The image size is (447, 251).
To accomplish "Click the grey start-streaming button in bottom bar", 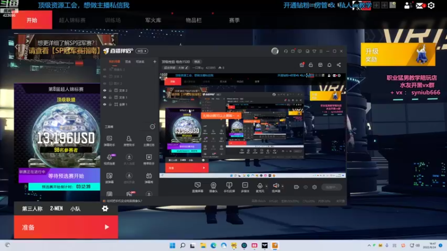I will [x=331, y=187].
